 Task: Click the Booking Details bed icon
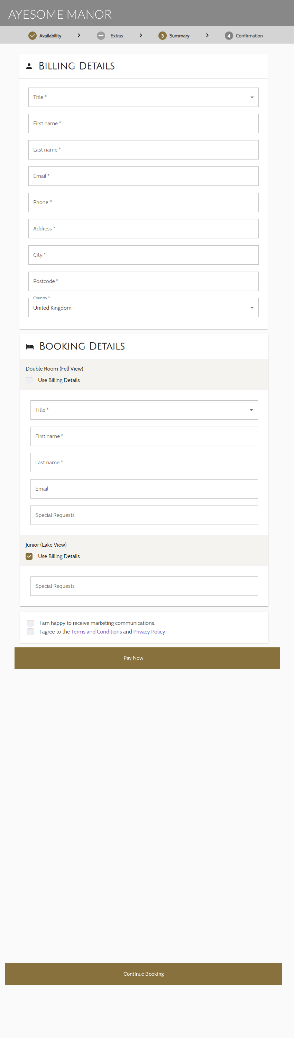[x=29, y=347]
